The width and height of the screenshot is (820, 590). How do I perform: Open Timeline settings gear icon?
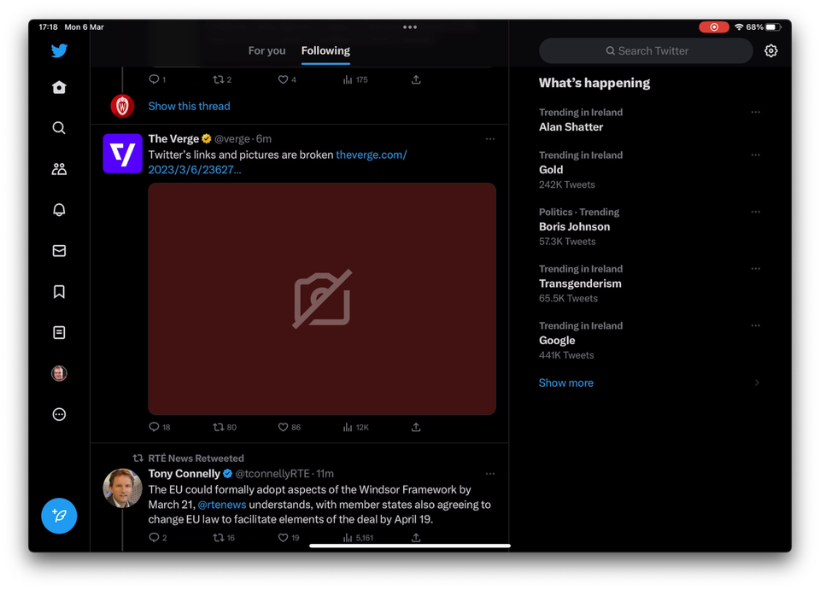click(771, 50)
